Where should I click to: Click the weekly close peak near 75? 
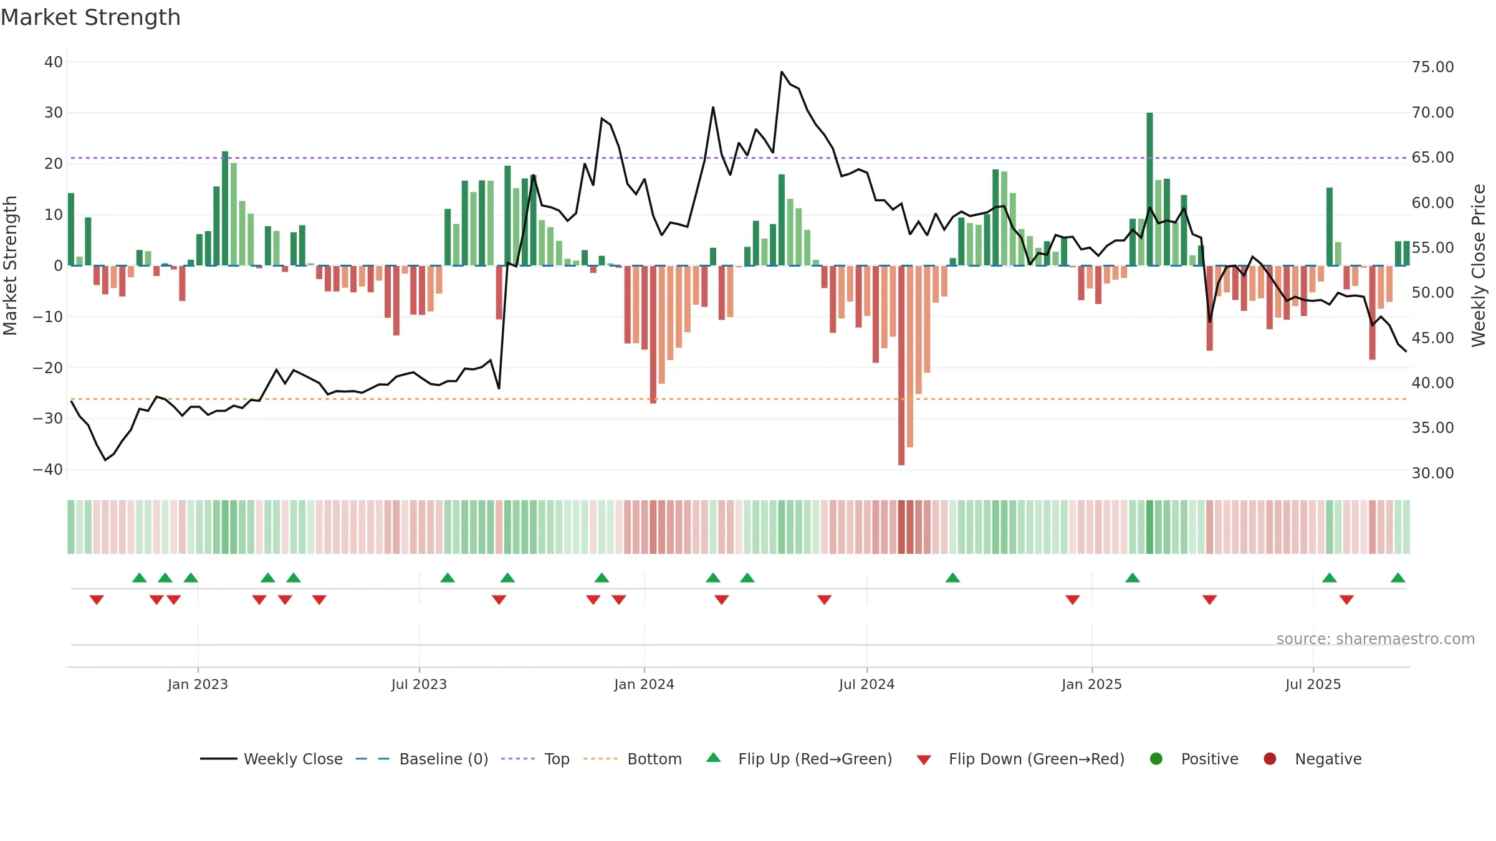tap(782, 72)
